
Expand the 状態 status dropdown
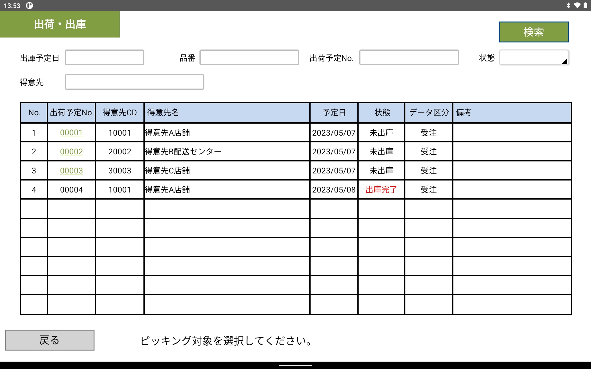pyautogui.click(x=533, y=58)
